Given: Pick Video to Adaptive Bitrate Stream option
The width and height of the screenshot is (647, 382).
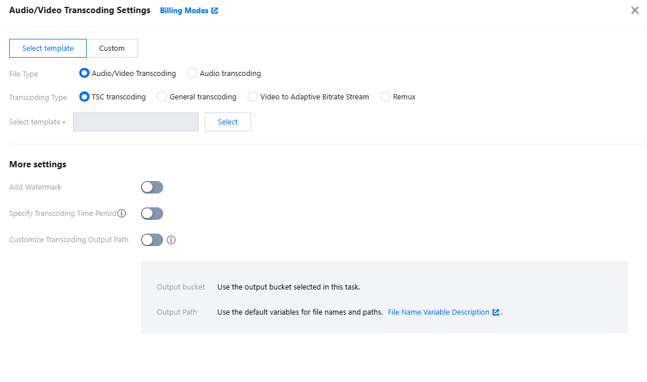Looking at the screenshot, I should (x=253, y=97).
